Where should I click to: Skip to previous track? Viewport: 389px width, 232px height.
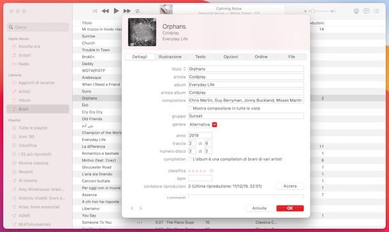click(x=105, y=11)
